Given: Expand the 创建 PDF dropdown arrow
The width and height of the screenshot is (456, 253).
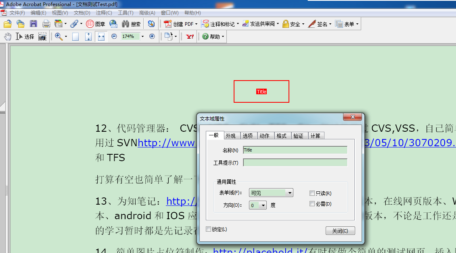Looking at the screenshot, I should coord(196,24).
